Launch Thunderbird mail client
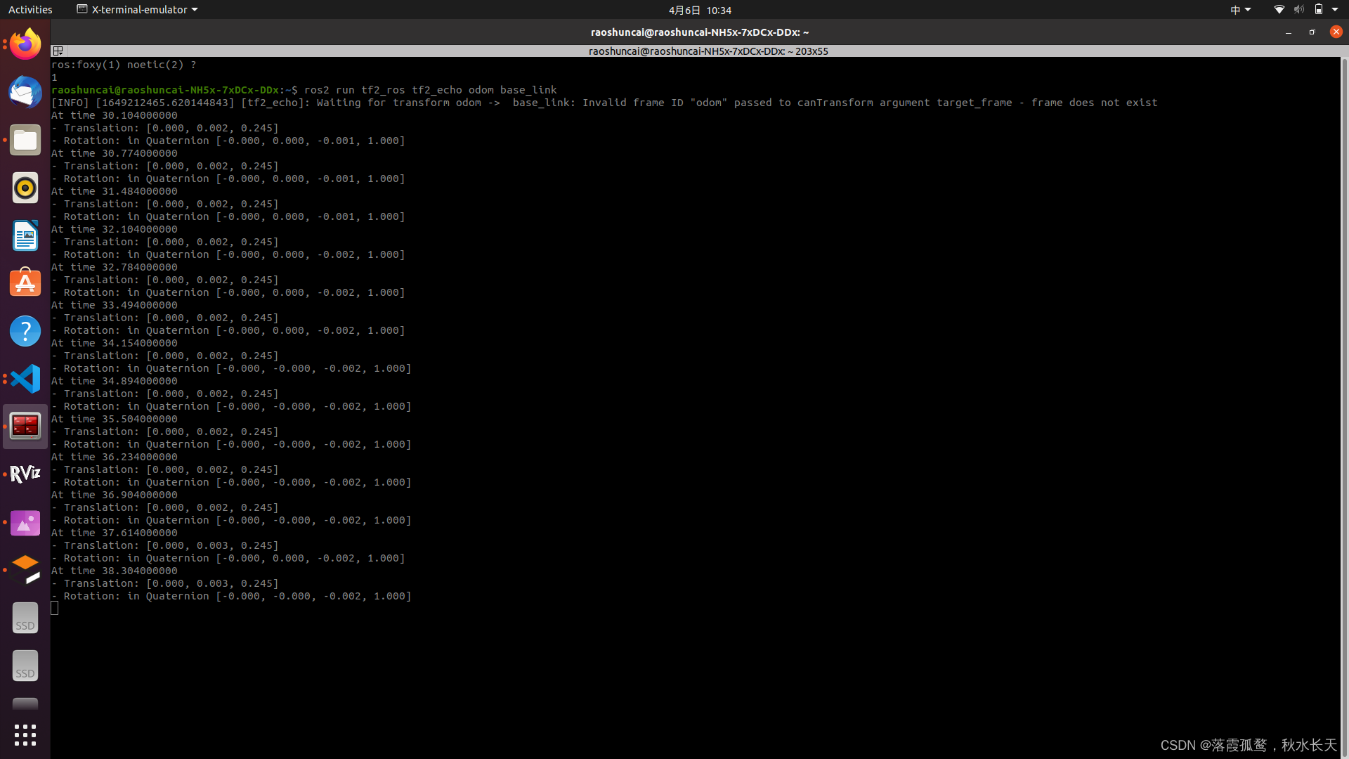This screenshot has width=1349, height=759. tap(25, 92)
